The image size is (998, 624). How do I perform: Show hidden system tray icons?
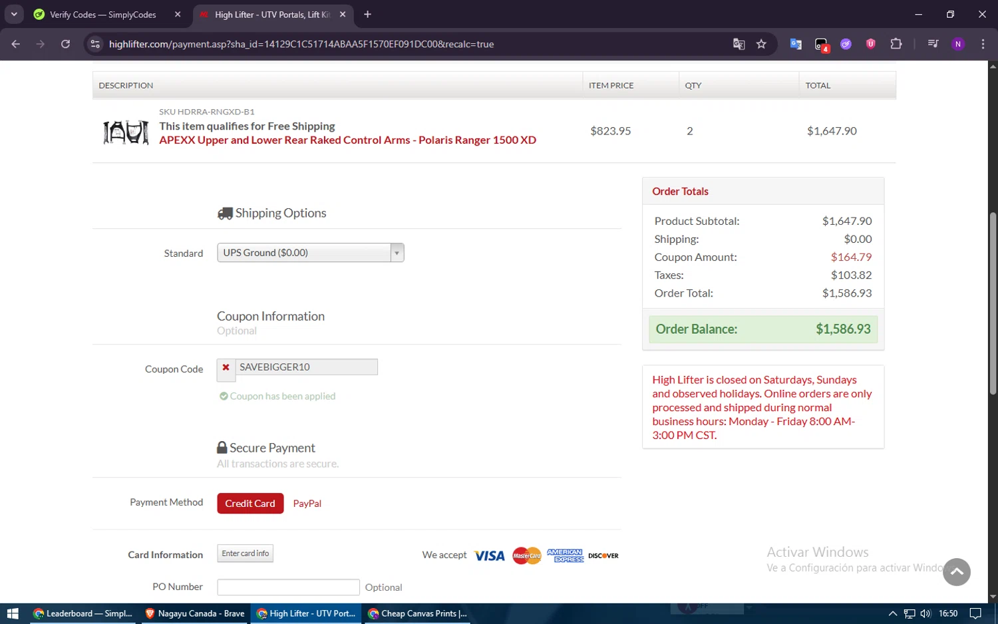(893, 613)
